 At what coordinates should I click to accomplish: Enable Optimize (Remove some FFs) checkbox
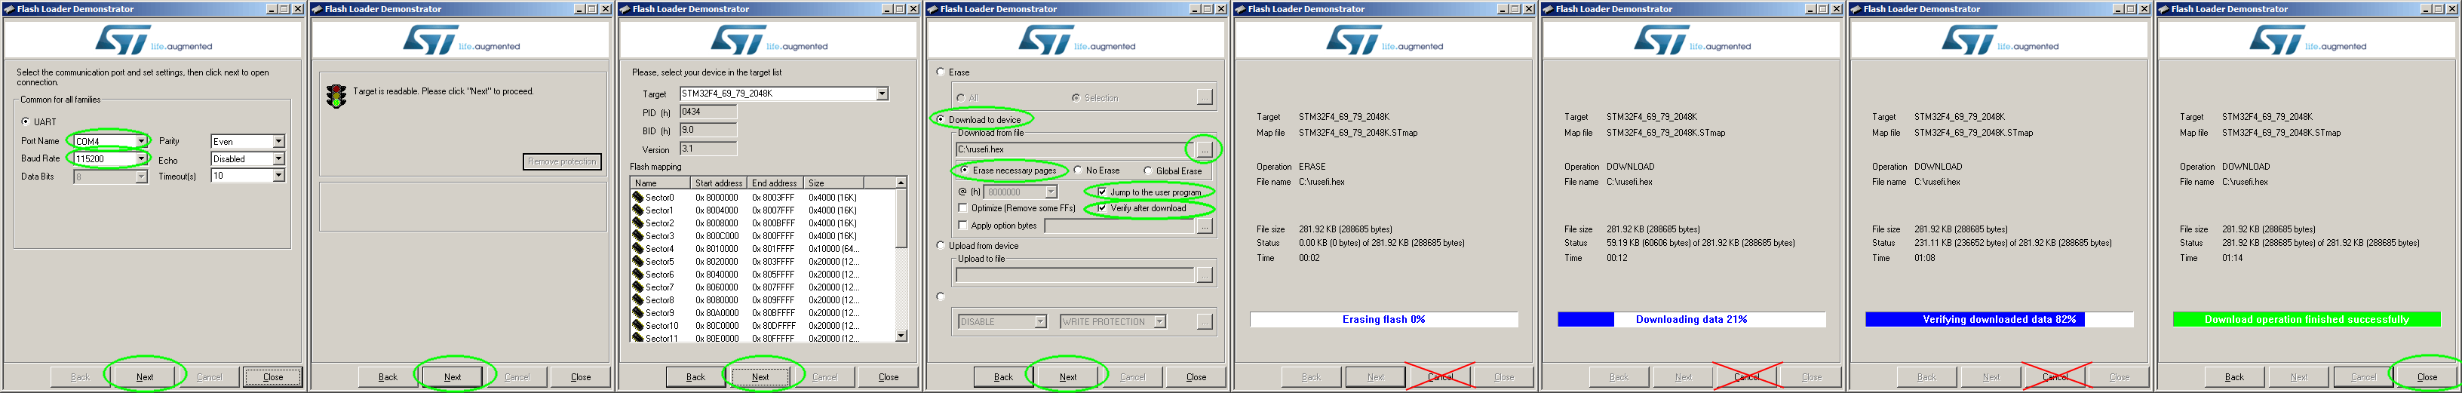point(962,207)
